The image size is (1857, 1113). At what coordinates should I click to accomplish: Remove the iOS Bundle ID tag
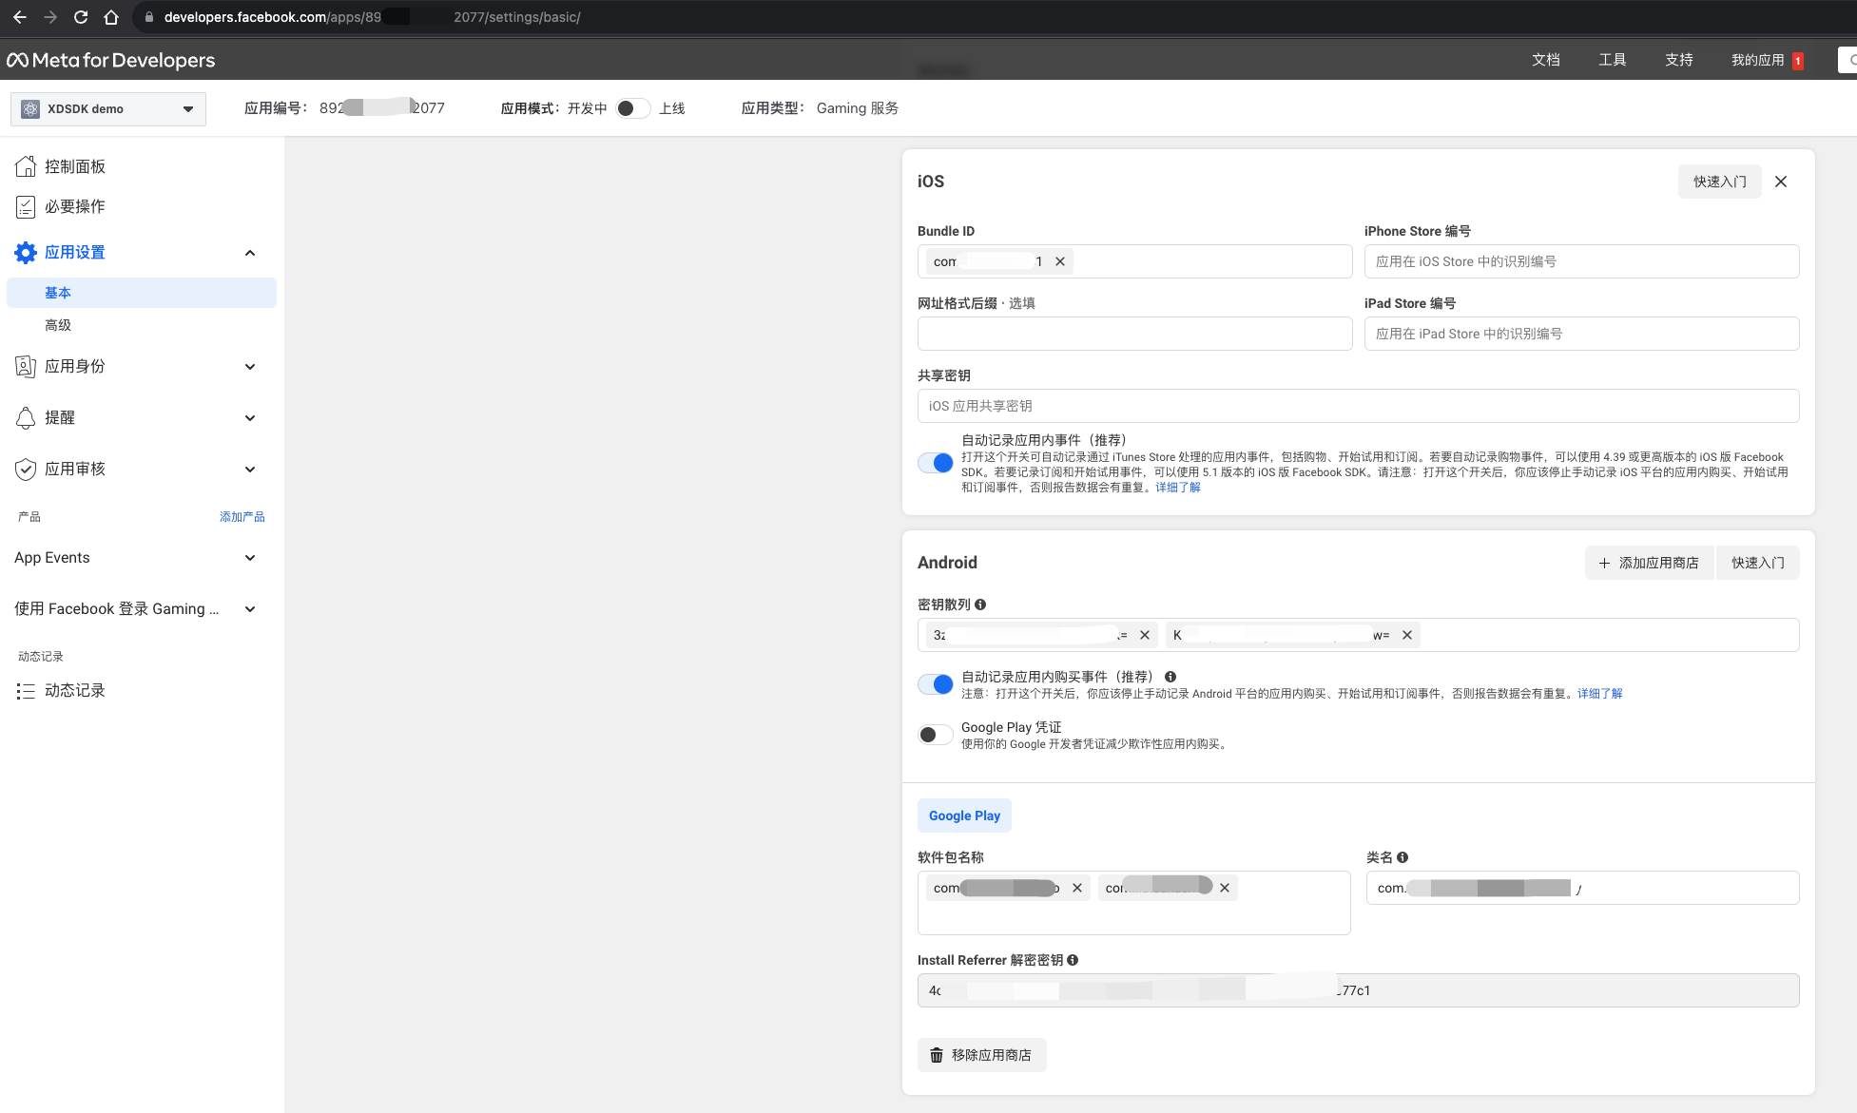[1060, 261]
